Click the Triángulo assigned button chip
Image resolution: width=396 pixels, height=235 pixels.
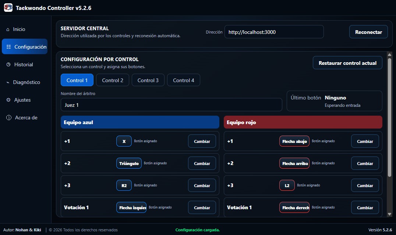(129, 164)
